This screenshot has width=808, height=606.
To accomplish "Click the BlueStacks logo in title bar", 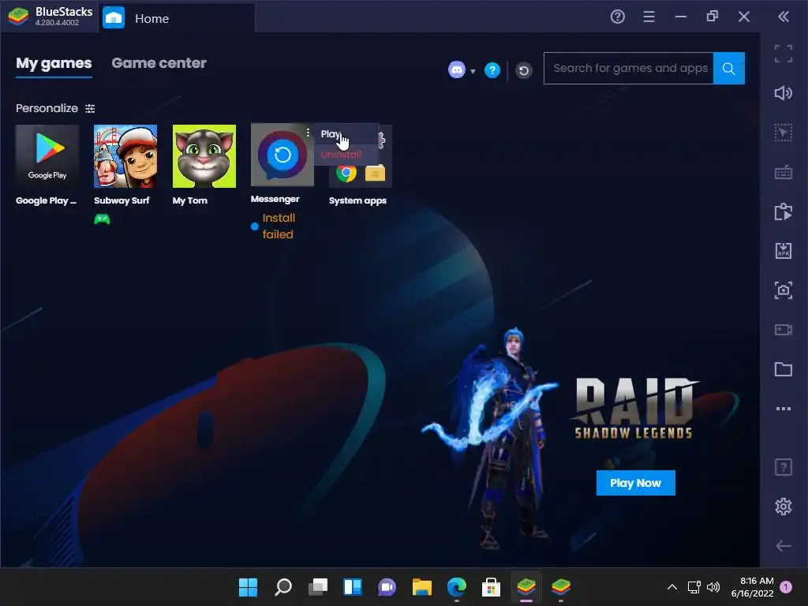I will pyautogui.click(x=18, y=17).
